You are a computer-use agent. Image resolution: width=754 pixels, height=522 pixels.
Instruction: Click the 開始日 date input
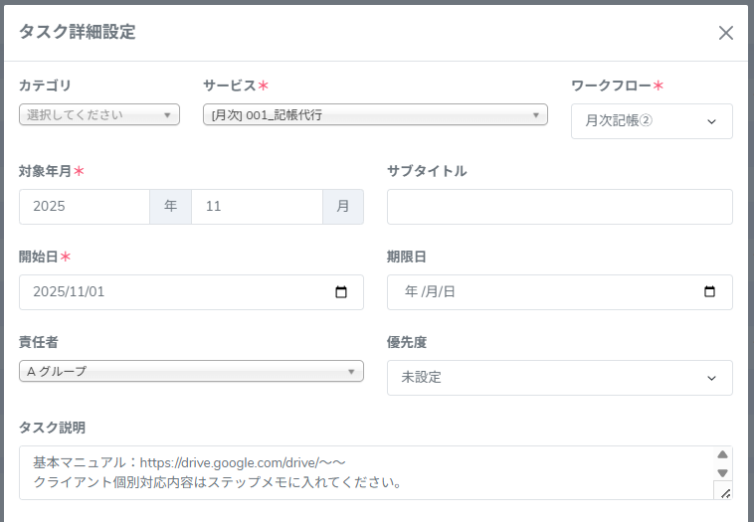point(169,292)
